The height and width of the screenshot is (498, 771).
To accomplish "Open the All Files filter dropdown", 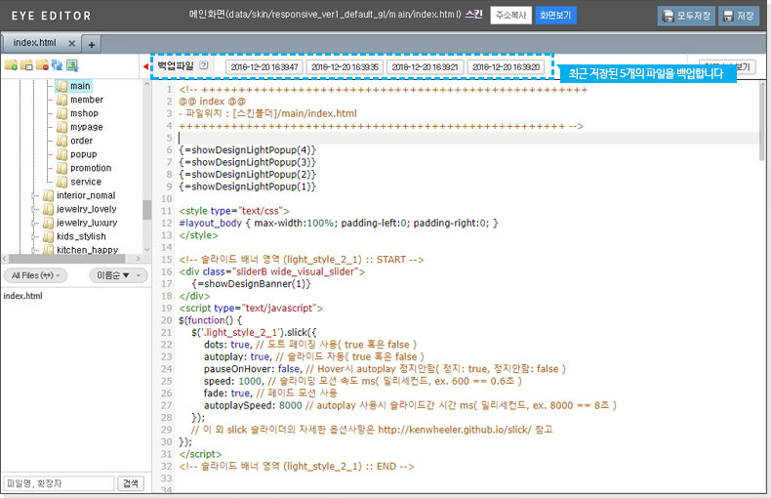I will click(x=35, y=275).
